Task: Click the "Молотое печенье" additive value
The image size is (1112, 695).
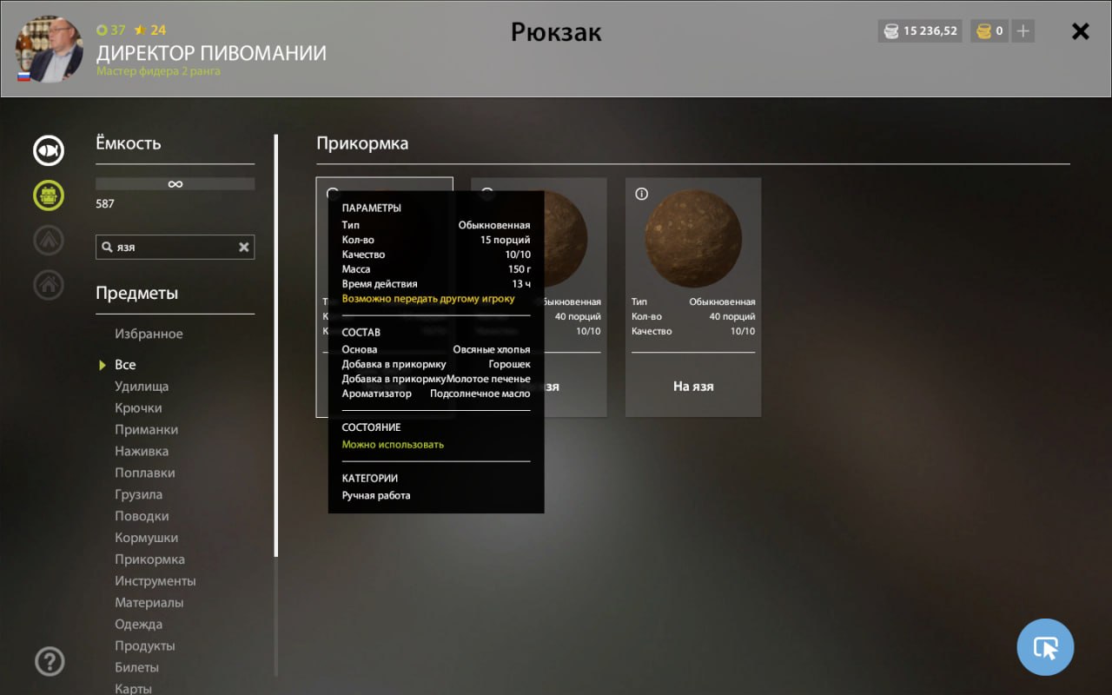Action: click(488, 380)
